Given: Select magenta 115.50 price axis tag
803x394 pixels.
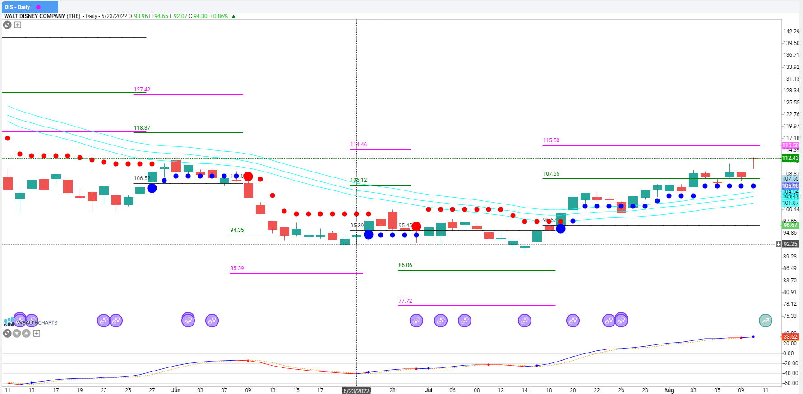Looking at the screenshot, I should click(790, 145).
